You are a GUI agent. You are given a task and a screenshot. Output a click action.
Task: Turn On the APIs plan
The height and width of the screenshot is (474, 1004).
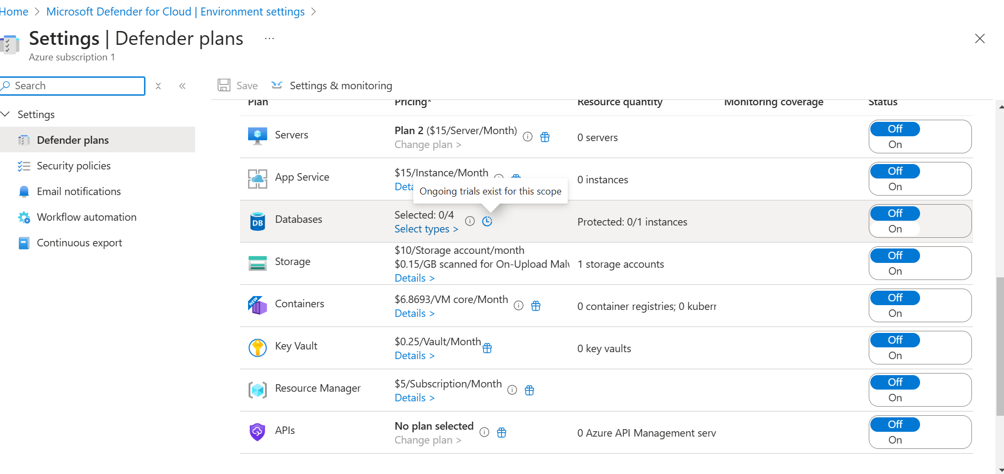(895, 440)
